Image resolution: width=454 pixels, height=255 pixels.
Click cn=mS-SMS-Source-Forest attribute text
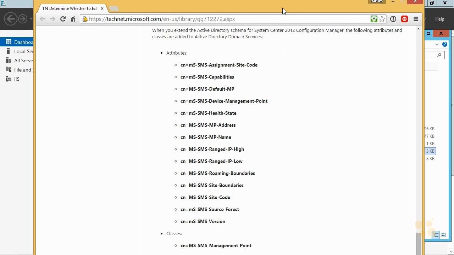pyautogui.click(x=210, y=209)
